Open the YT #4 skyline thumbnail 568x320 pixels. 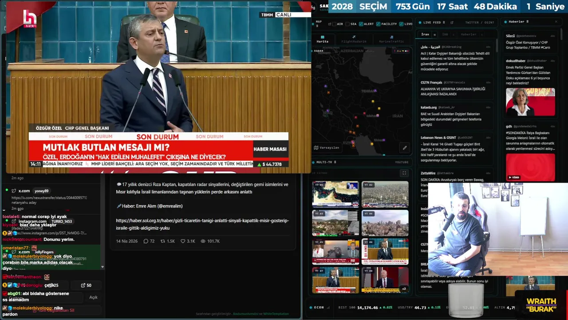(x=385, y=223)
